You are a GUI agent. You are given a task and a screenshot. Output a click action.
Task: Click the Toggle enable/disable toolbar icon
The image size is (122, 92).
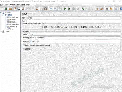click(60, 9)
